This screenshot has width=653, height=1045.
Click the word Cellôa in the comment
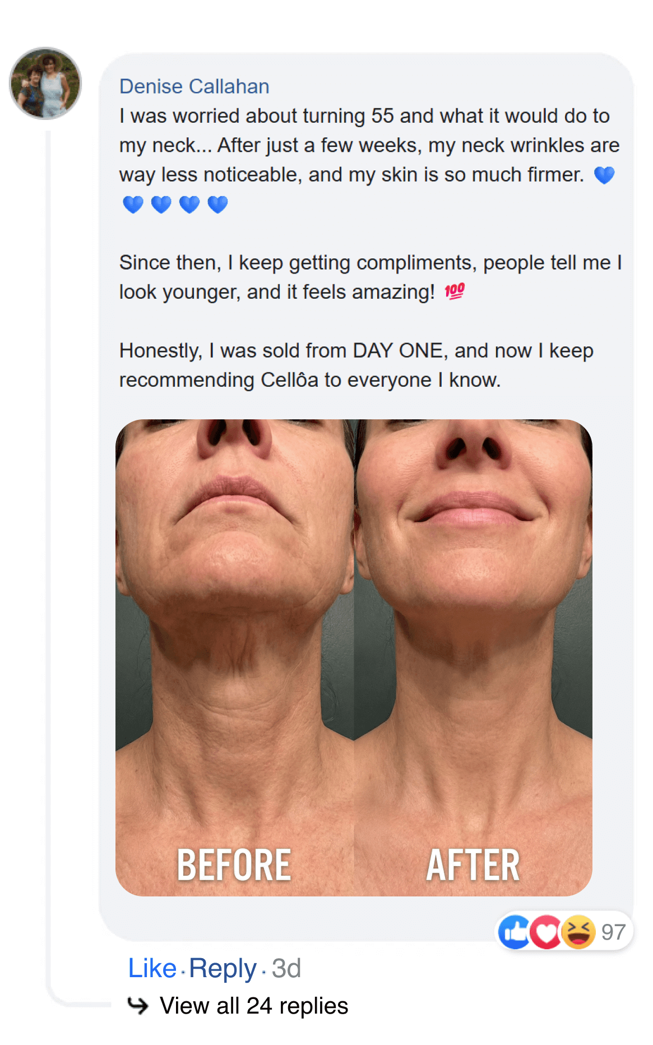click(x=289, y=380)
